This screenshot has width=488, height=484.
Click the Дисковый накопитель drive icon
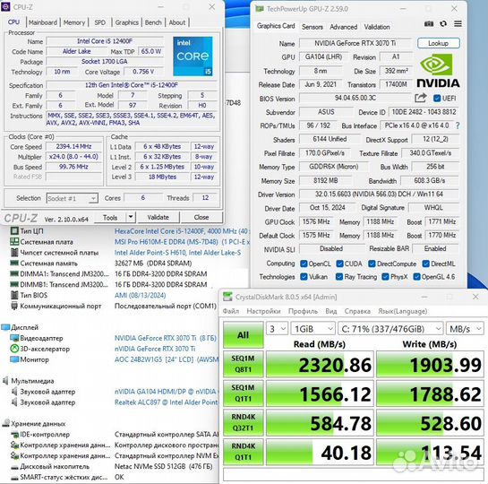click(x=14, y=467)
